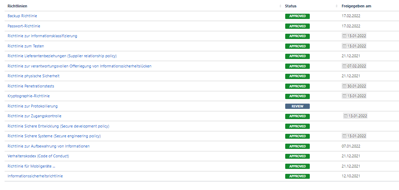
Task: Click calendar icon in Sichere Systeme row
Action: pos(345,136)
